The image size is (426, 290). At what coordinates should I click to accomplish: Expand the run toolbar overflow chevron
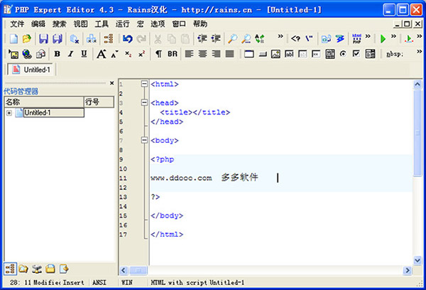coord(393,36)
